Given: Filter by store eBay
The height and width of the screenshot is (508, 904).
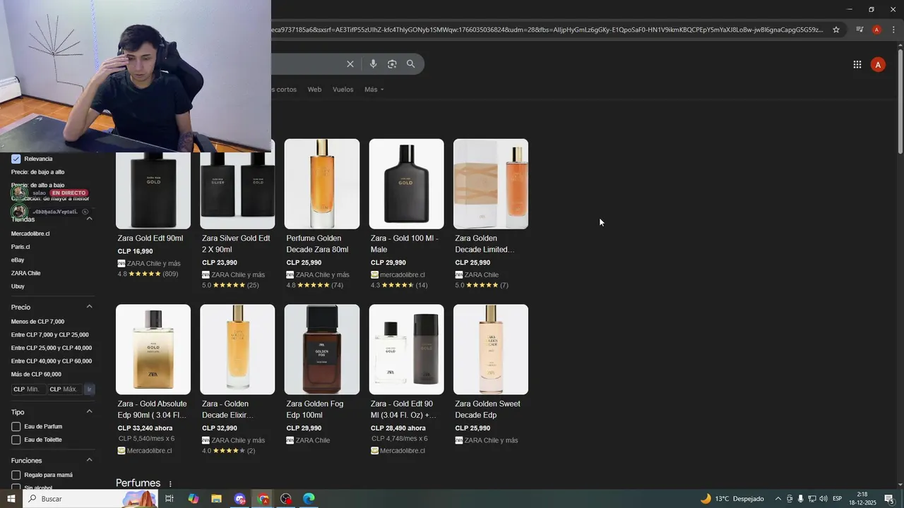Looking at the screenshot, I should [x=18, y=260].
